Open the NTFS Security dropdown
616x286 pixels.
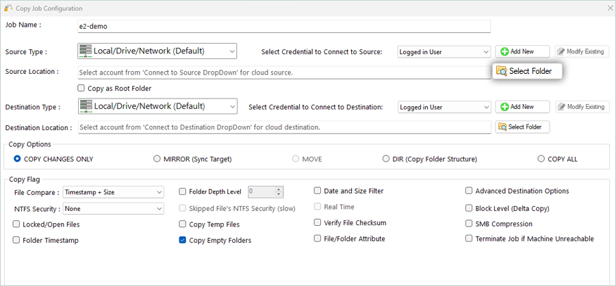(x=113, y=209)
